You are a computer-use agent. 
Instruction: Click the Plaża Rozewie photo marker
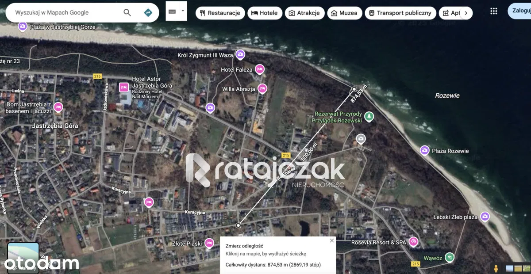[424, 151]
